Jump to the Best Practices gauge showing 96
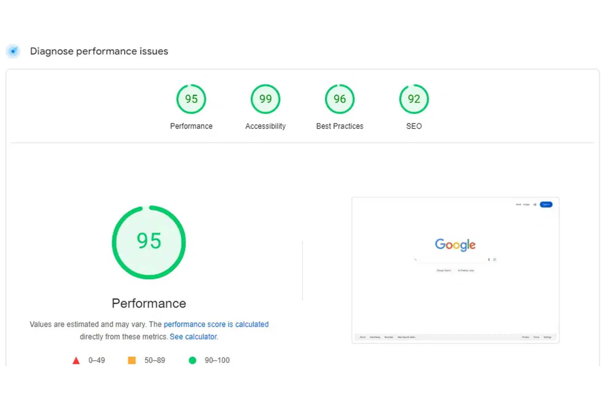606x404 pixels. coord(339,99)
